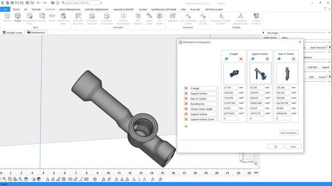332x186 pixels.
Task: Remove the Support Surface orientation column
Action: (x=267, y=59)
